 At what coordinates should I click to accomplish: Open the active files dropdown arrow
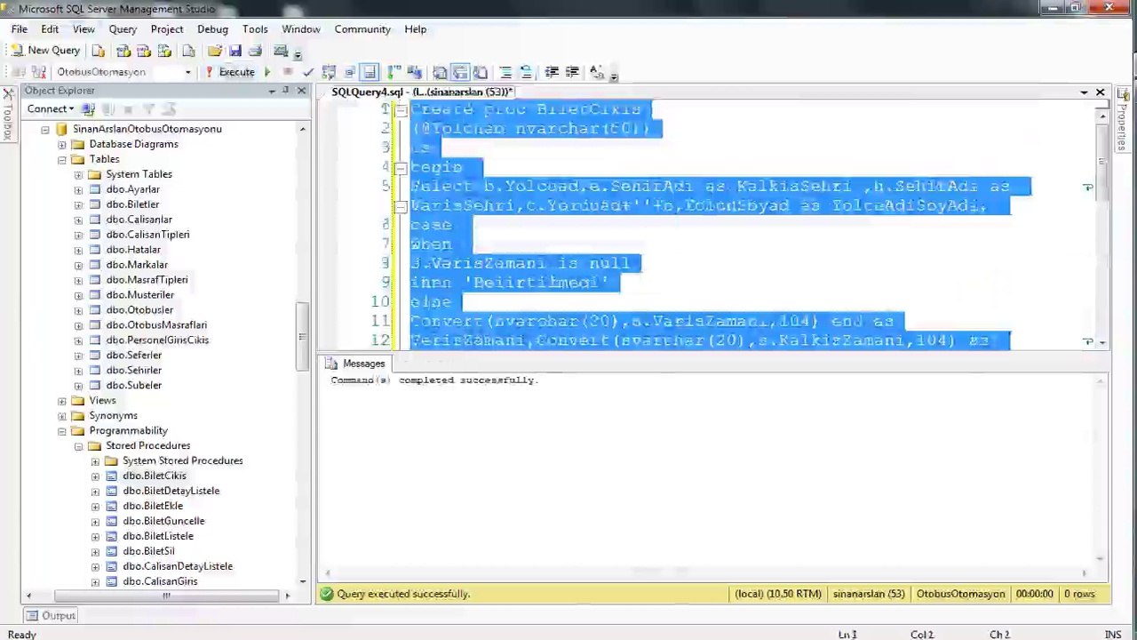pos(1084,92)
